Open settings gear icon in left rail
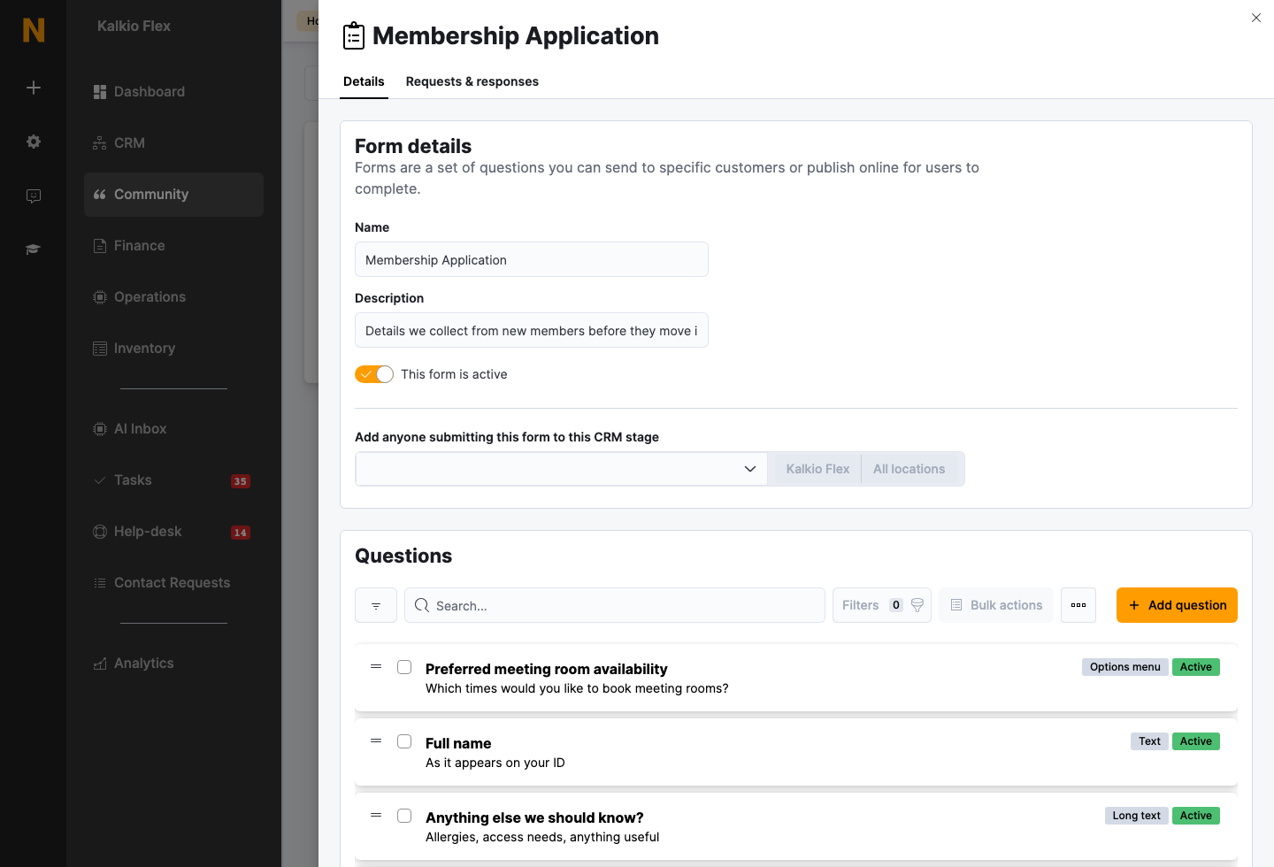This screenshot has width=1274, height=867. (34, 142)
